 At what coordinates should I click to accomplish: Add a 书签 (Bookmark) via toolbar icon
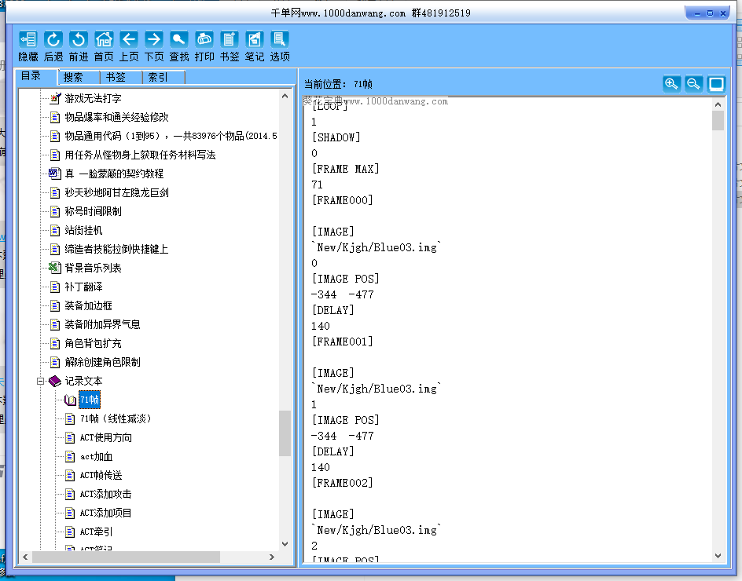(230, 40)
